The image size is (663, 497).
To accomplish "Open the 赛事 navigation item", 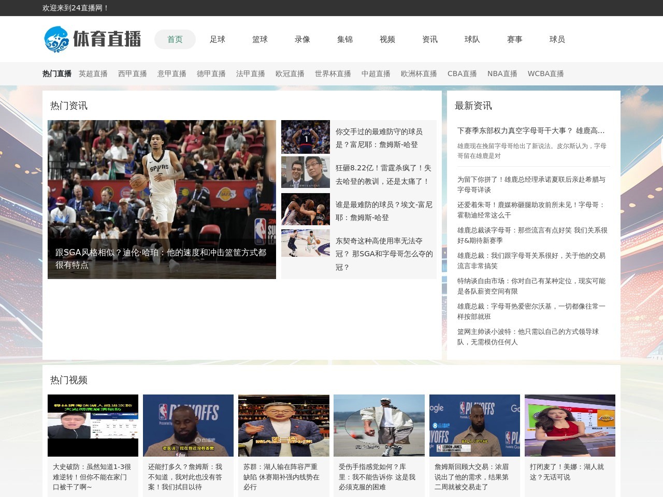I will point(515,39).
